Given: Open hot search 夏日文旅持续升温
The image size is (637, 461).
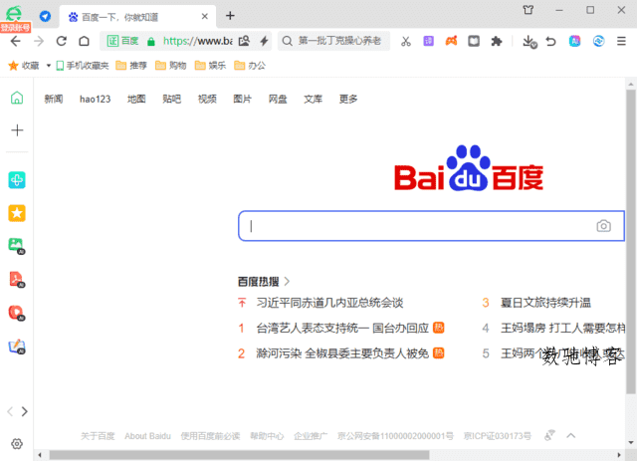Looking at the screenshot, I should (545, 303).
